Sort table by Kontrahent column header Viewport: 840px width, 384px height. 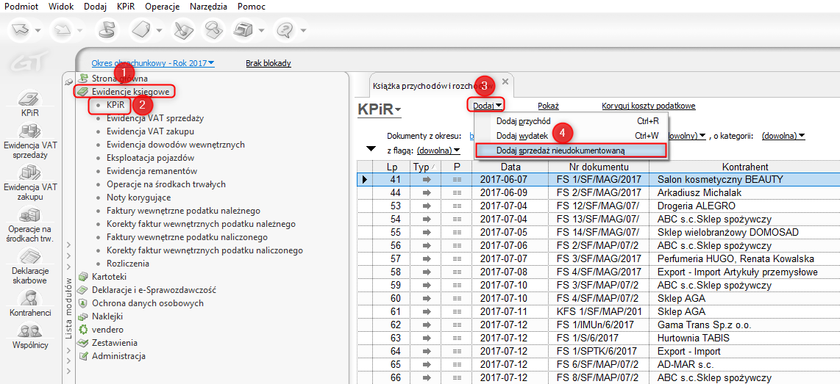click(x=744, y=167)
